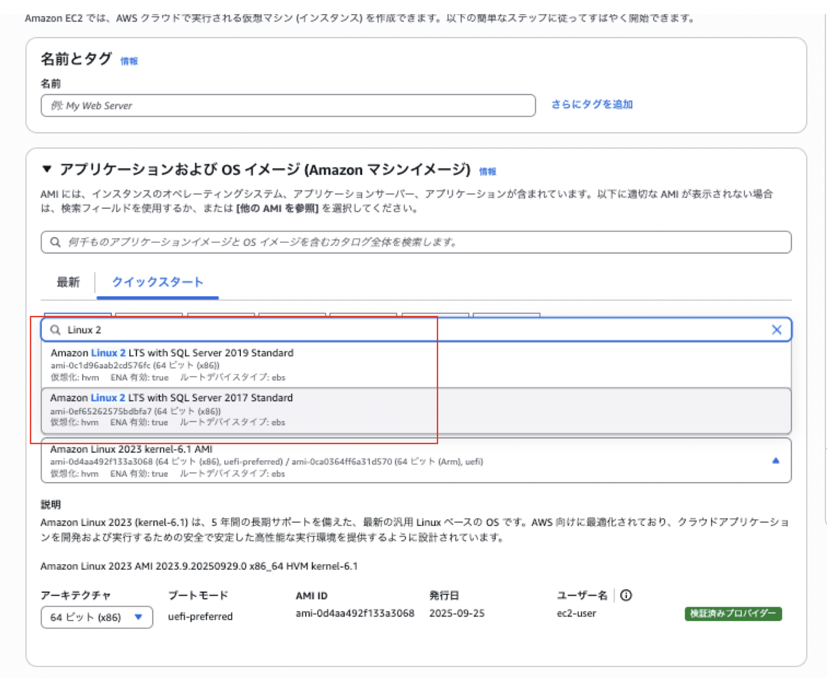829x682 pixels.
Task: Click the catalog search magnifier icon
Action: pos(55,242)
